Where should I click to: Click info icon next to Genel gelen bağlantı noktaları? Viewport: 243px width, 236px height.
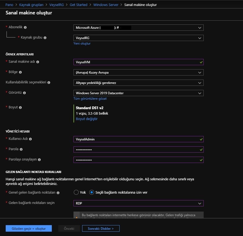pyautogui.click(x=58, y=193)
